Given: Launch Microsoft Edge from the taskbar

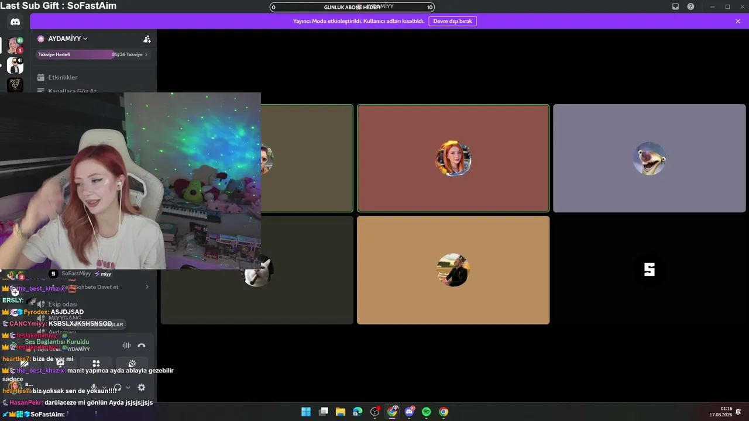Looking at the screenshot, I should pyautogui.click(x=358, y=412).
